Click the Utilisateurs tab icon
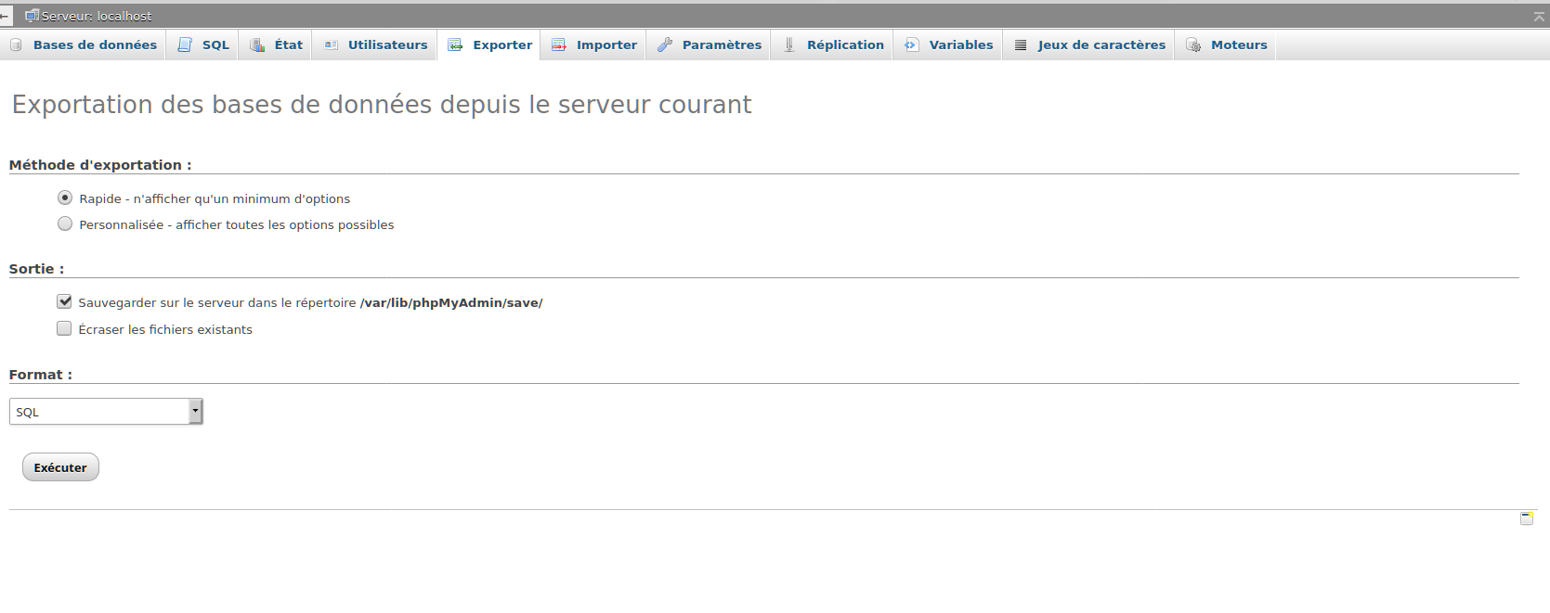Screen dimensions: 1550x613 pos(331,45)
